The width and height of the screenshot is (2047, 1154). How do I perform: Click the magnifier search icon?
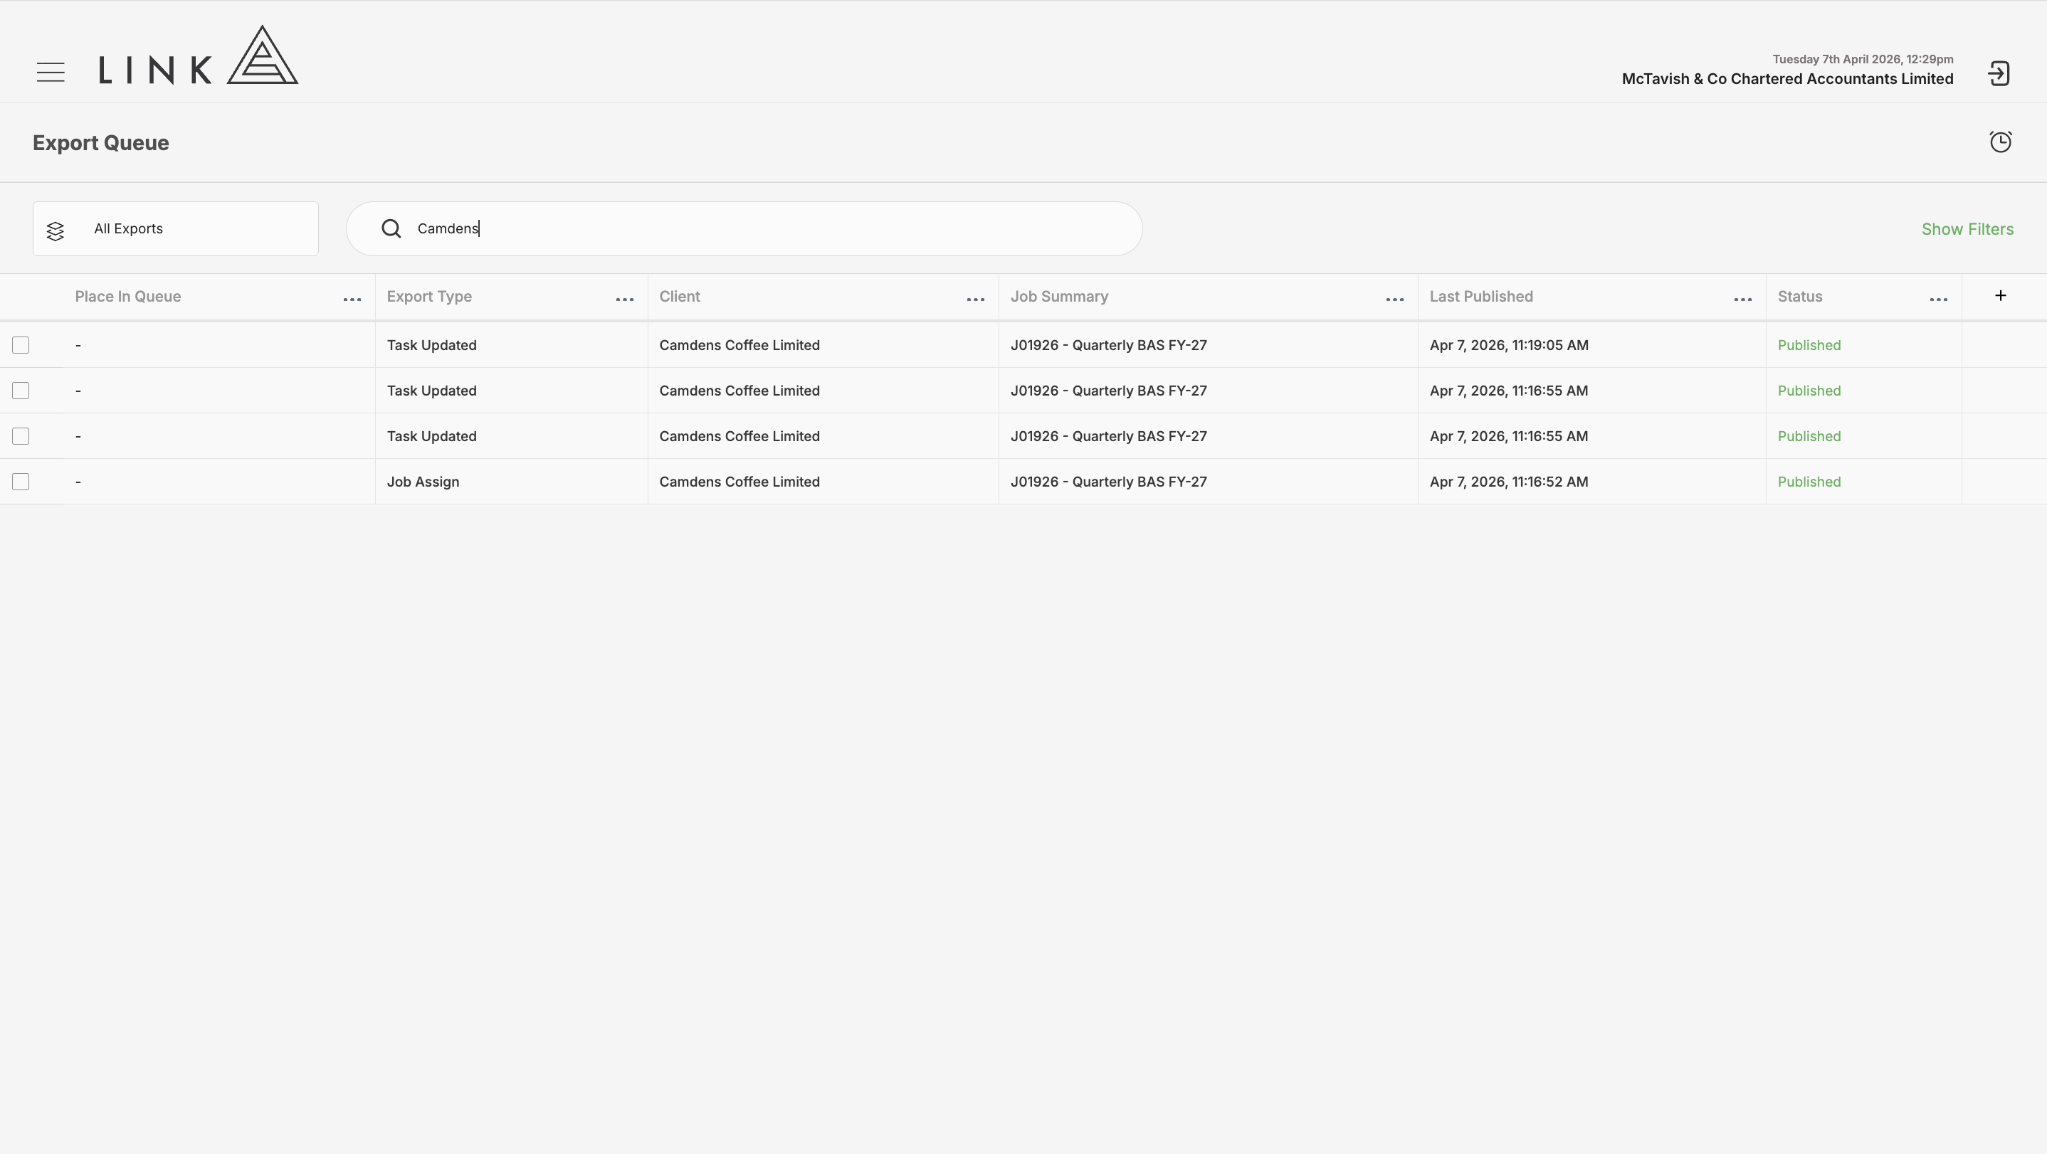[x=391, y=228]
